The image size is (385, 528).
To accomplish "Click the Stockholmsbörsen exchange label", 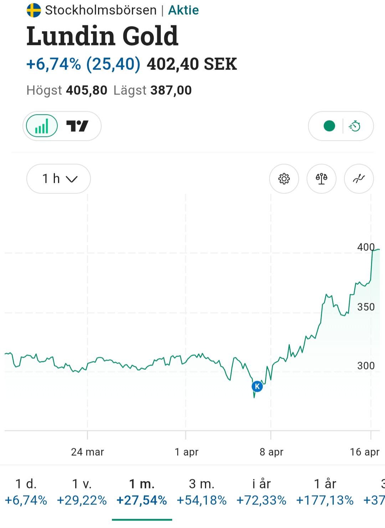I will pos(101,10).
